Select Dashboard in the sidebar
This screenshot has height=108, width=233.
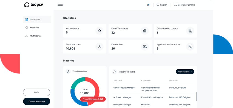[x=37, y=19]
